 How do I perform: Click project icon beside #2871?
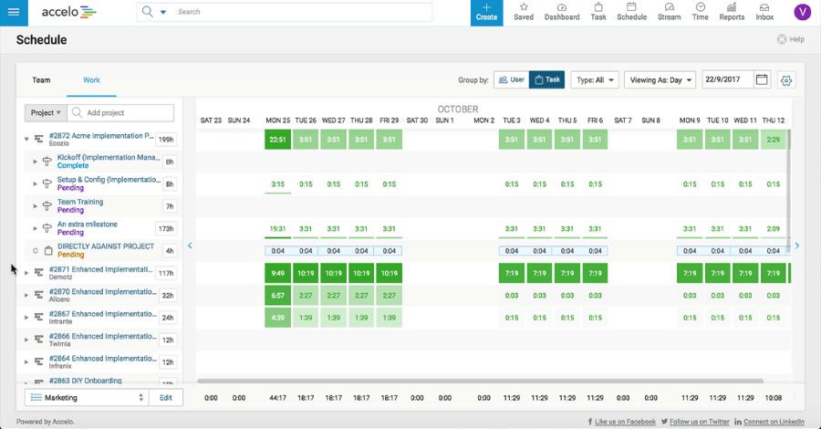38,272
